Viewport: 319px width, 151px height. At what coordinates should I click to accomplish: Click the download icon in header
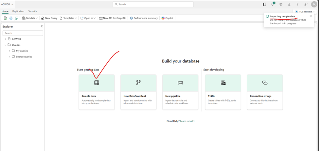coord(289,5)
